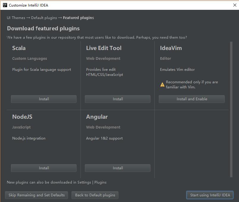Install the Scala plugin
The width and height of the screenshot is (239, 202).
(44, 99)
